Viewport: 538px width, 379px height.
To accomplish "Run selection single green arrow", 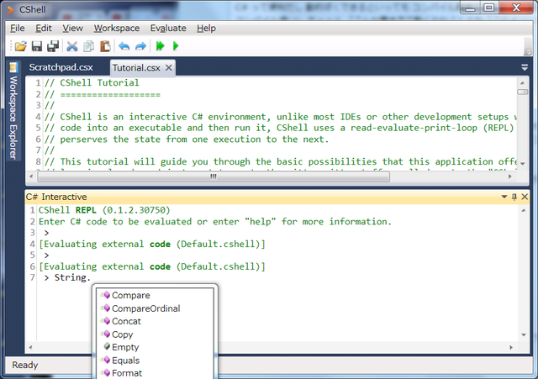I will 176,46.
